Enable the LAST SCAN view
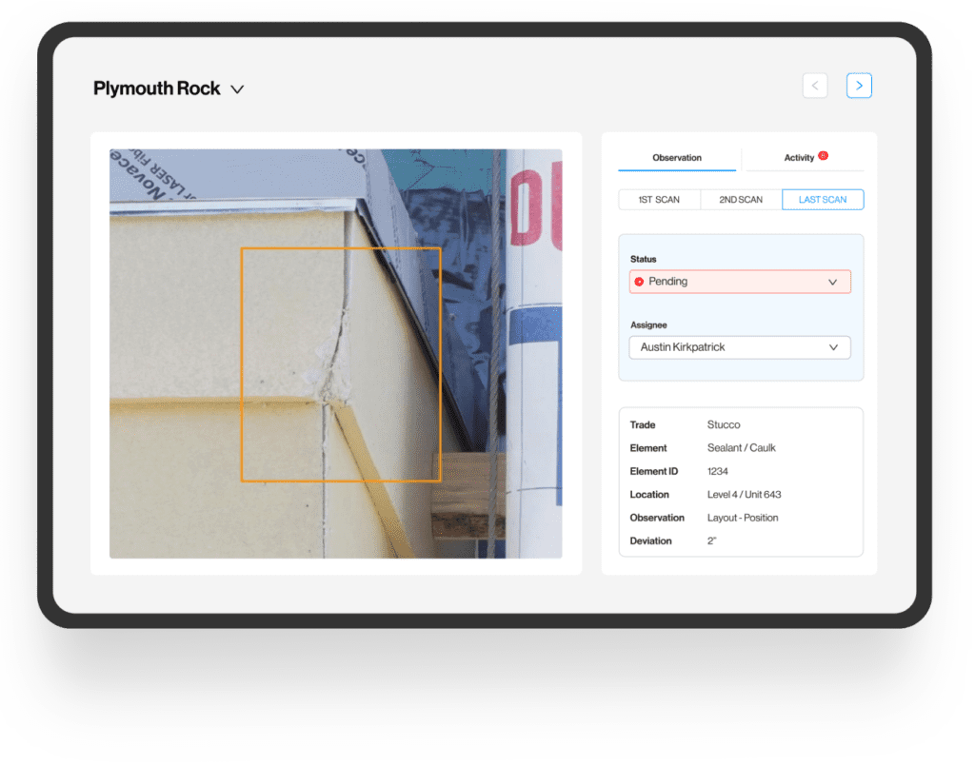 click(x=823, y=199)
